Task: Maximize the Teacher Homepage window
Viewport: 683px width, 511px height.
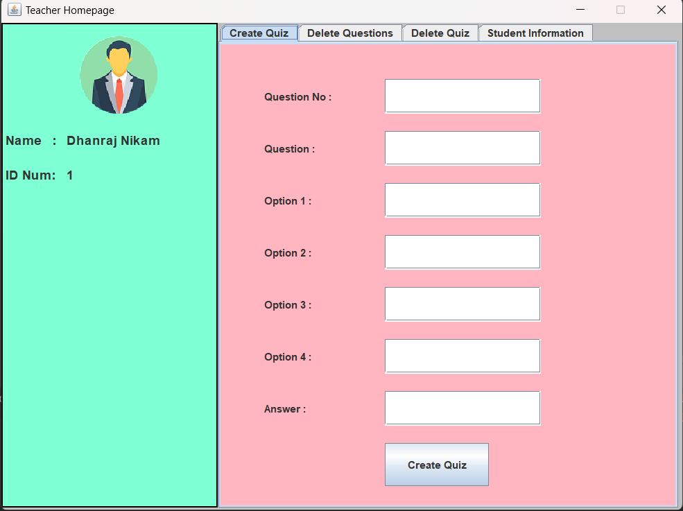Action: tap(620, 10)
